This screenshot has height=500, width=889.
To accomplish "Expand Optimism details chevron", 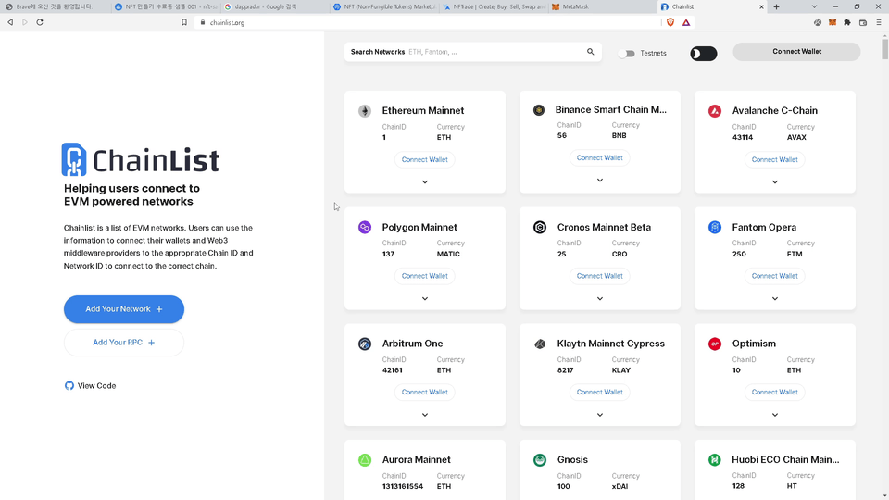I will click(x=775, y=415).
